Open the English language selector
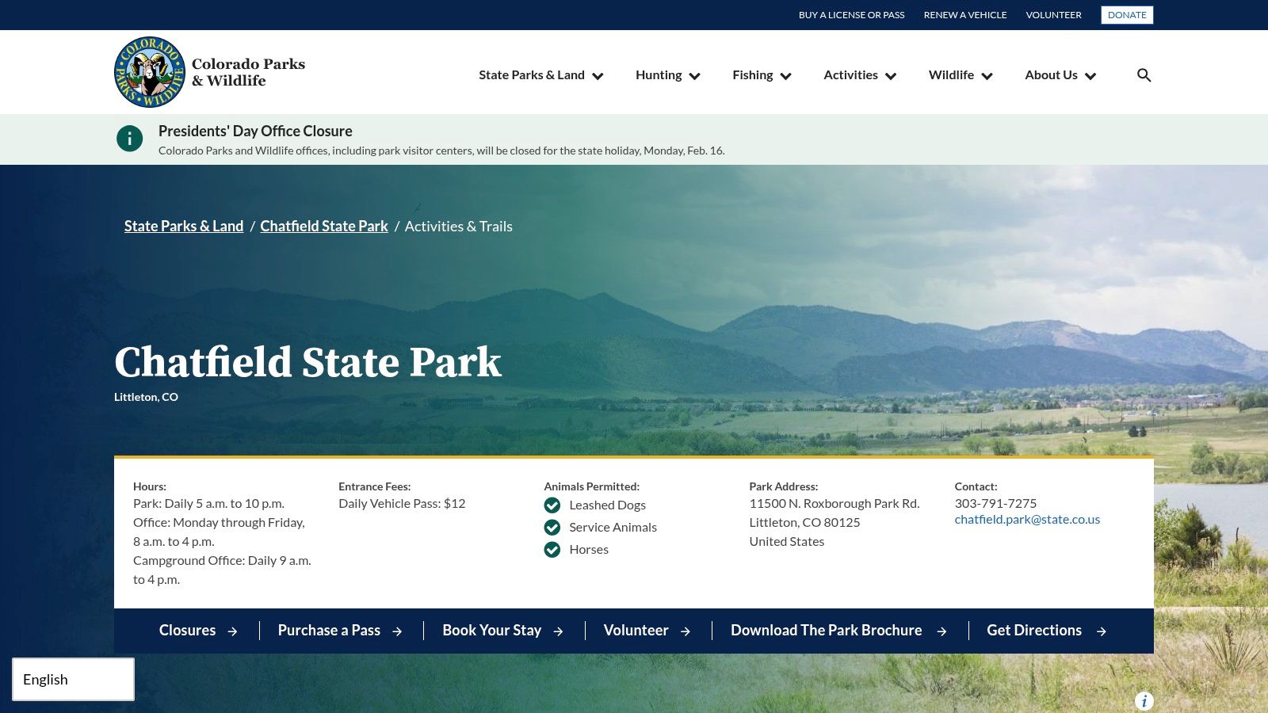Screen dimensions: 1268x713 click(x=73, y=680)
